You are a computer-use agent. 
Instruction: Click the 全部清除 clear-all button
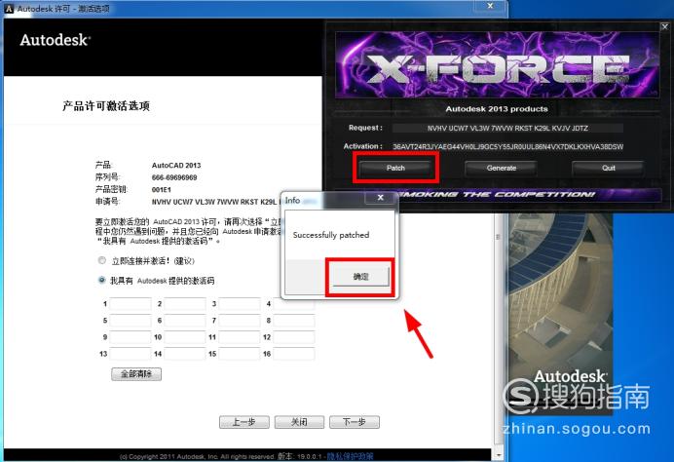[136, 374]
